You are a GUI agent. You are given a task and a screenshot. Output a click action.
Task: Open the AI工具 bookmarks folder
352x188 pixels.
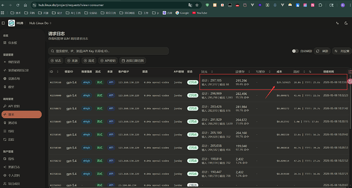click(x=73, y=13)
